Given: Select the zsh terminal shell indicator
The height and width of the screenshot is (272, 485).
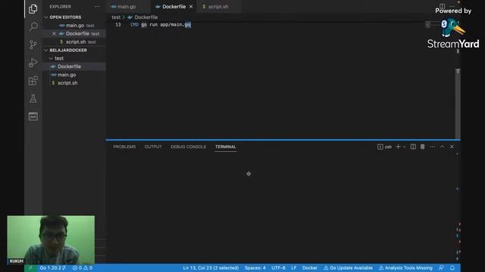Looking at the screenshot, I should (384, 147).
